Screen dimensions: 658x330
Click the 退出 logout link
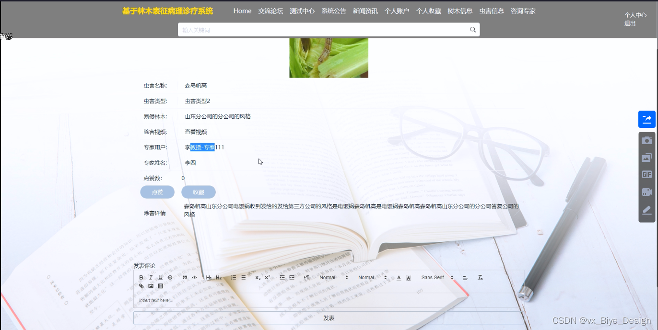(630, 23)
